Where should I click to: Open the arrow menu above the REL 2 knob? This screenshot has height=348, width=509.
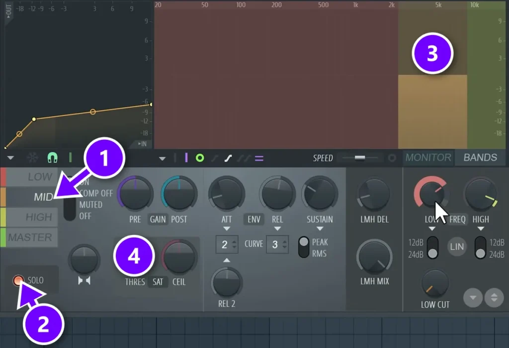pos(227,260)
